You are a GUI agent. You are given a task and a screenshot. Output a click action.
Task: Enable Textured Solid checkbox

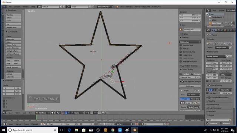coord(181,45)
